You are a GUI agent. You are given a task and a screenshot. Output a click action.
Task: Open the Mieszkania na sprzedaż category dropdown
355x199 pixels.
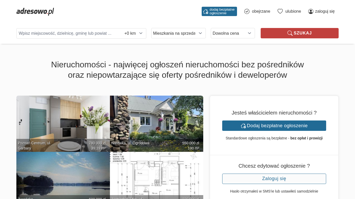tap(178, 33)
